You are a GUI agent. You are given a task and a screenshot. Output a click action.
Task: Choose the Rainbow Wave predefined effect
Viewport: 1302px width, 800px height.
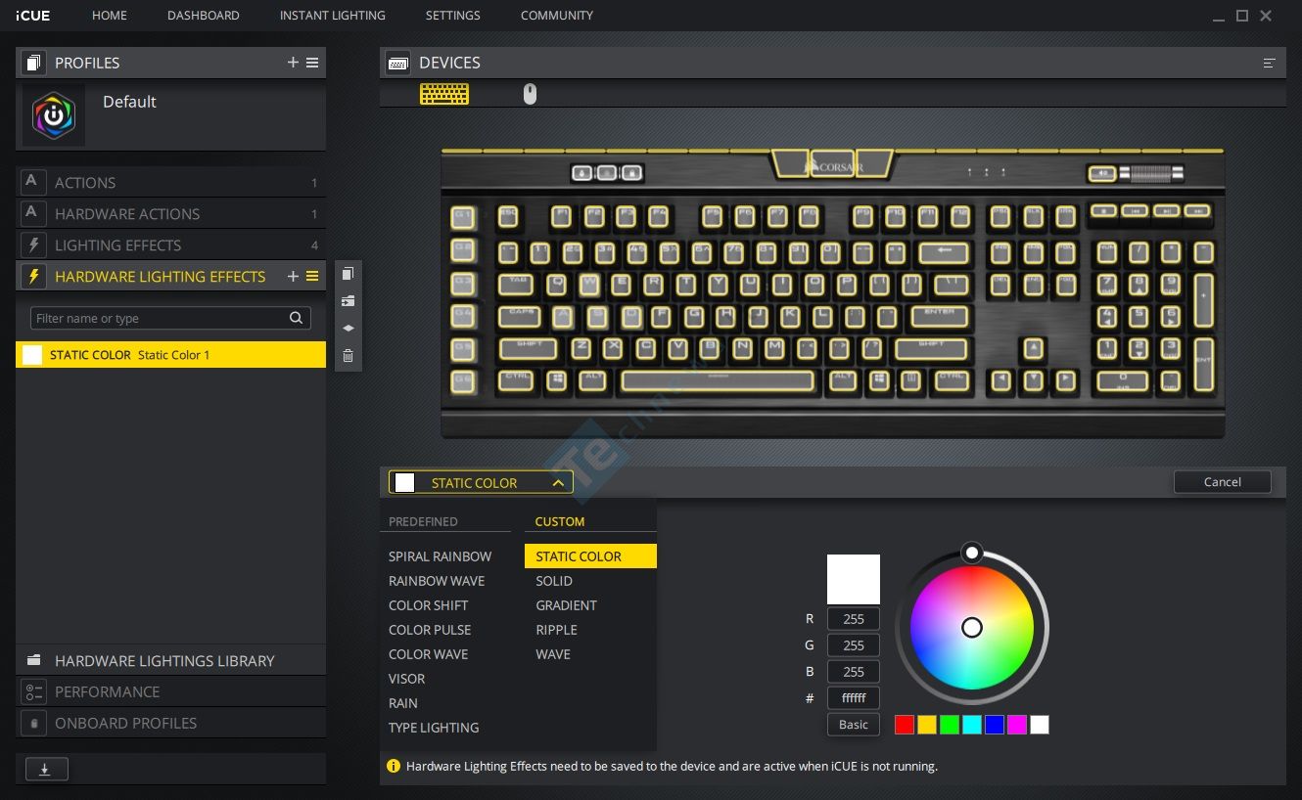click(437, 581)
